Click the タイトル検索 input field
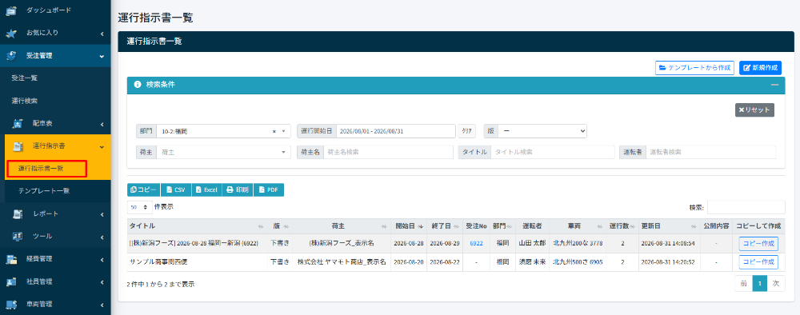This screenshot has height=315, width=800. click(x=553, y=152)
